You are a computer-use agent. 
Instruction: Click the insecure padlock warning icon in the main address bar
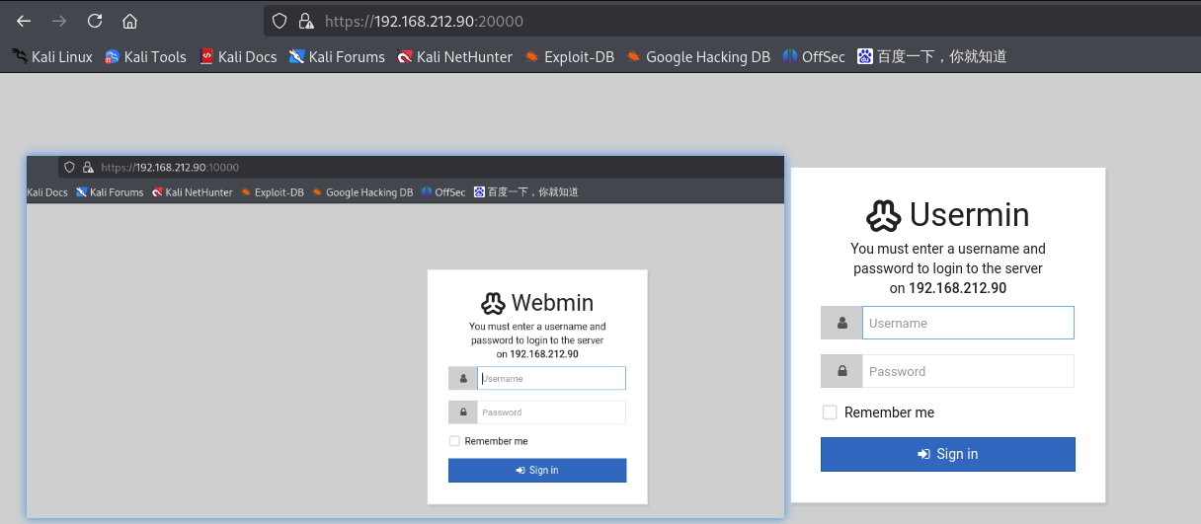[305, 21]
